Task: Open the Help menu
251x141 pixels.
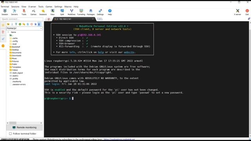Action: coord(76,7)
